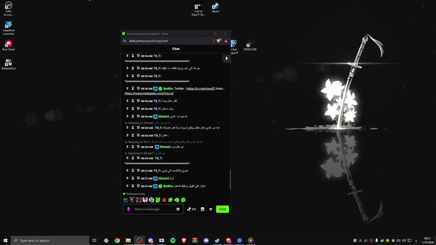
Task: Timeout icon on the 06:21 AM IGhala1 message
Action: 133,178
